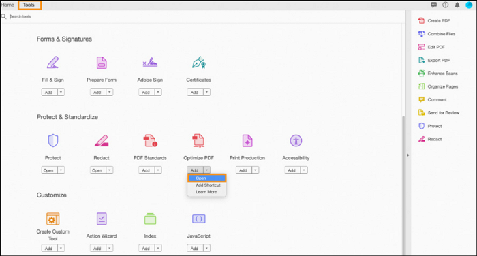Click the JavaScript tool icon
The width and height of the screenshot is (477, 256).
tap(199, 219)
